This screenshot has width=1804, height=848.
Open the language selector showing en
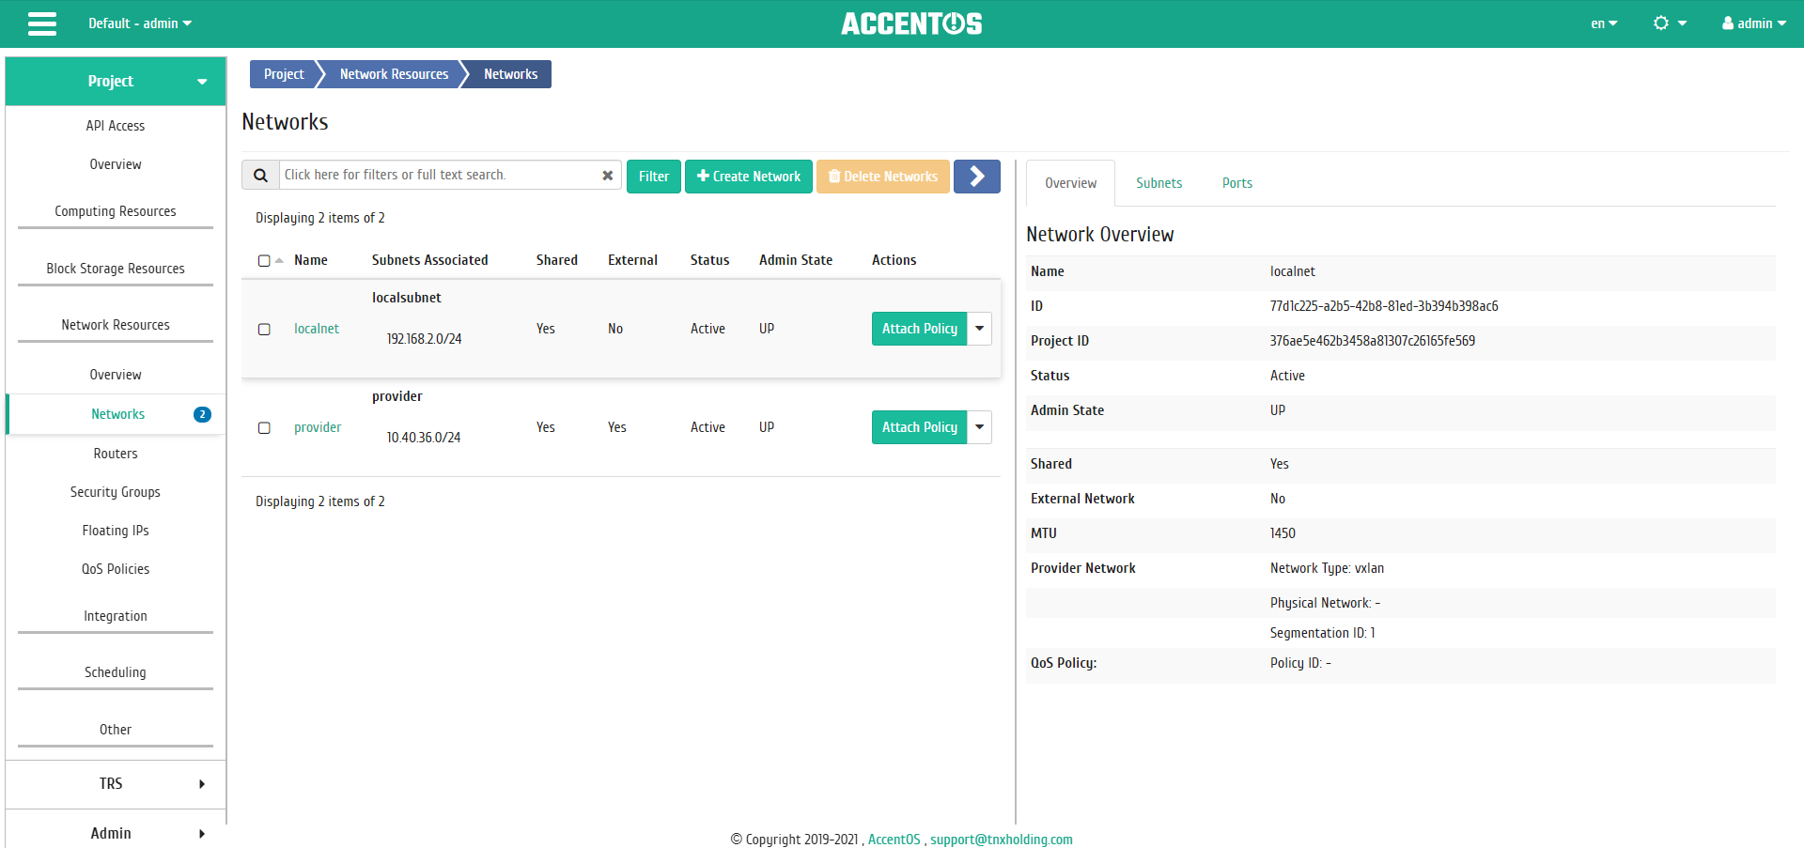(1604, 23)
